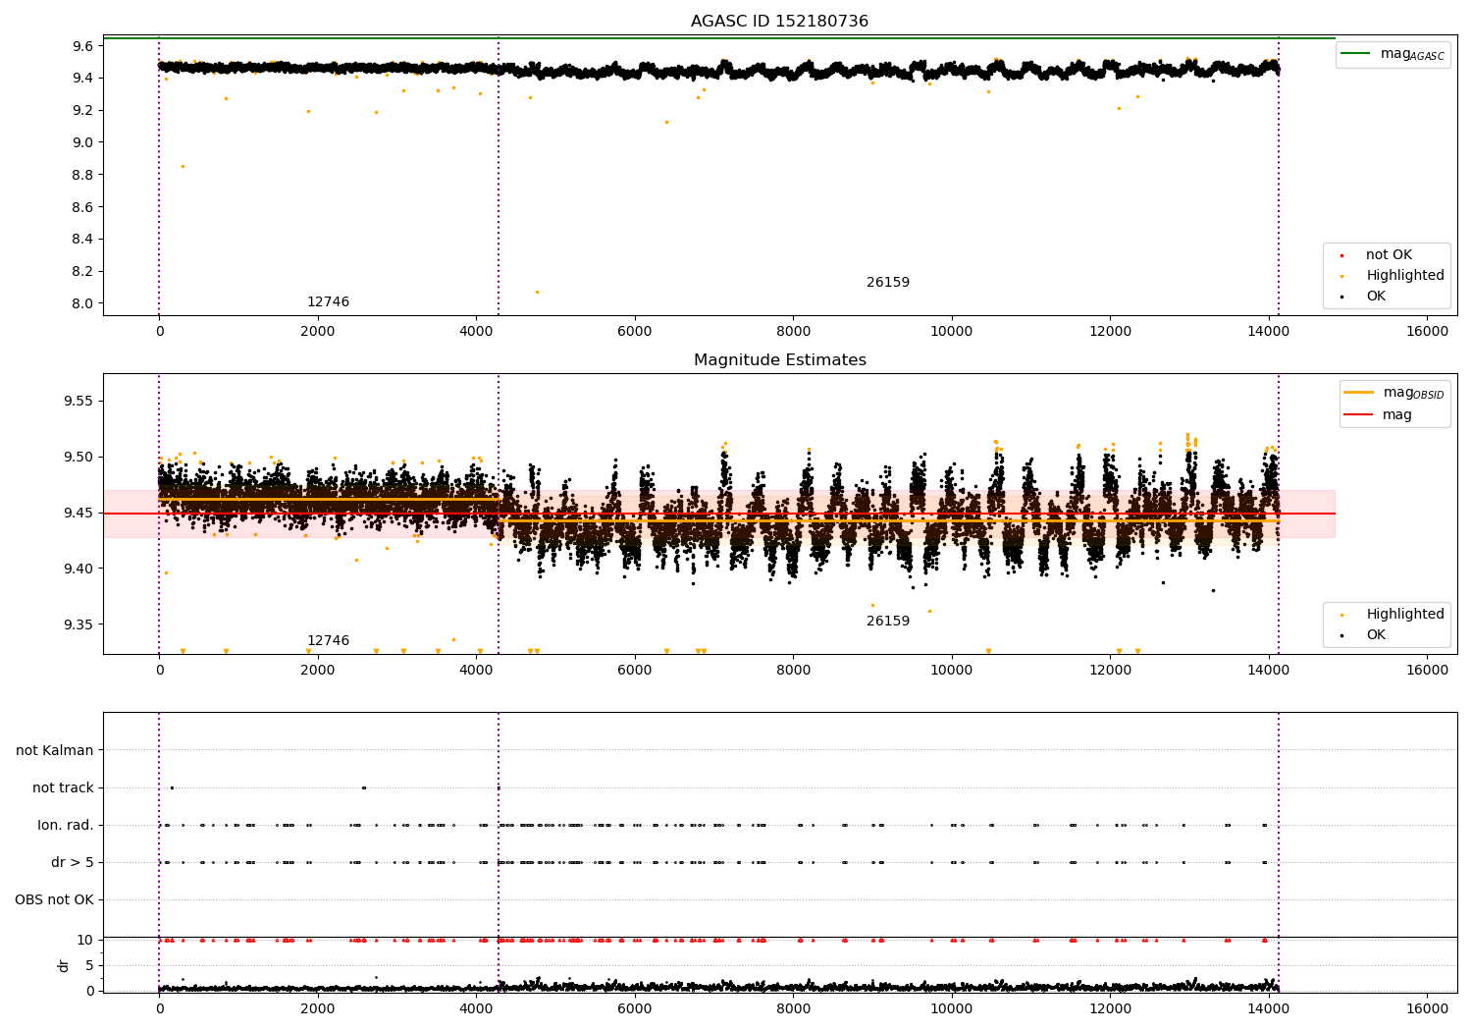Click x-axis tick "16000" under the AGASC ID plot
This screenshot has height=1031, width=1472.
[1427, 331]
